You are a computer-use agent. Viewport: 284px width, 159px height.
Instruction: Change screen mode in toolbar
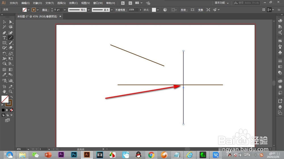point(7,120)
